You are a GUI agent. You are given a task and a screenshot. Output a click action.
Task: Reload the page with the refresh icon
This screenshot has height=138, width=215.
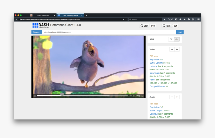[126, 19]
